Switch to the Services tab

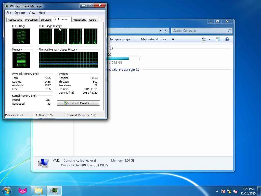46,20
